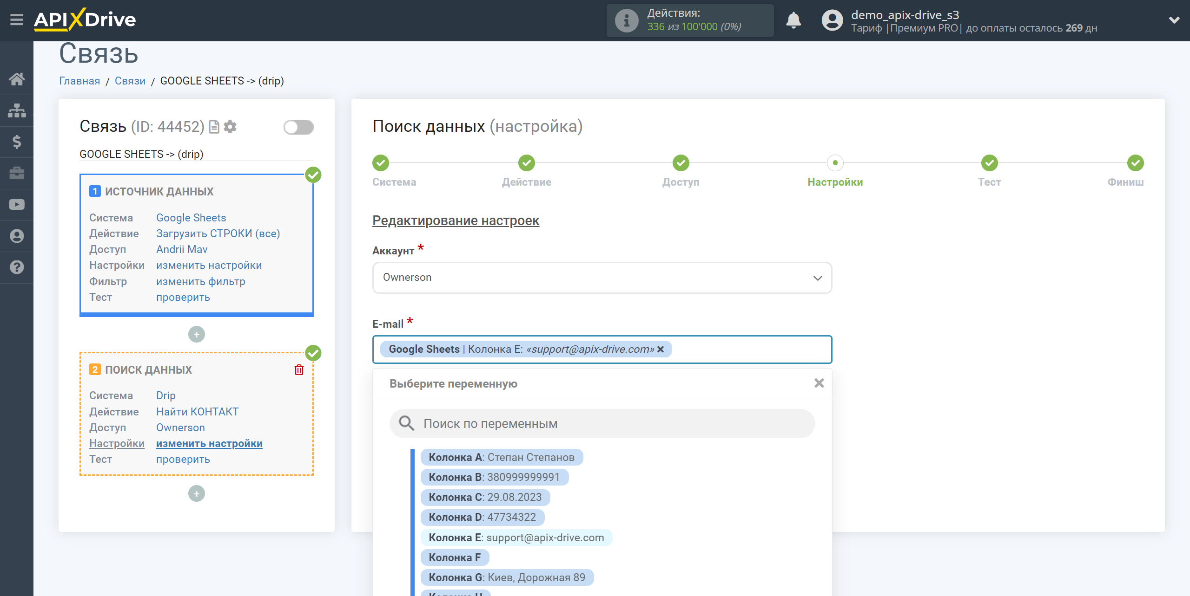Select variable Колонка D: 47734322
The height and width of the screenshot is (596, 1190).
[483, 517]
